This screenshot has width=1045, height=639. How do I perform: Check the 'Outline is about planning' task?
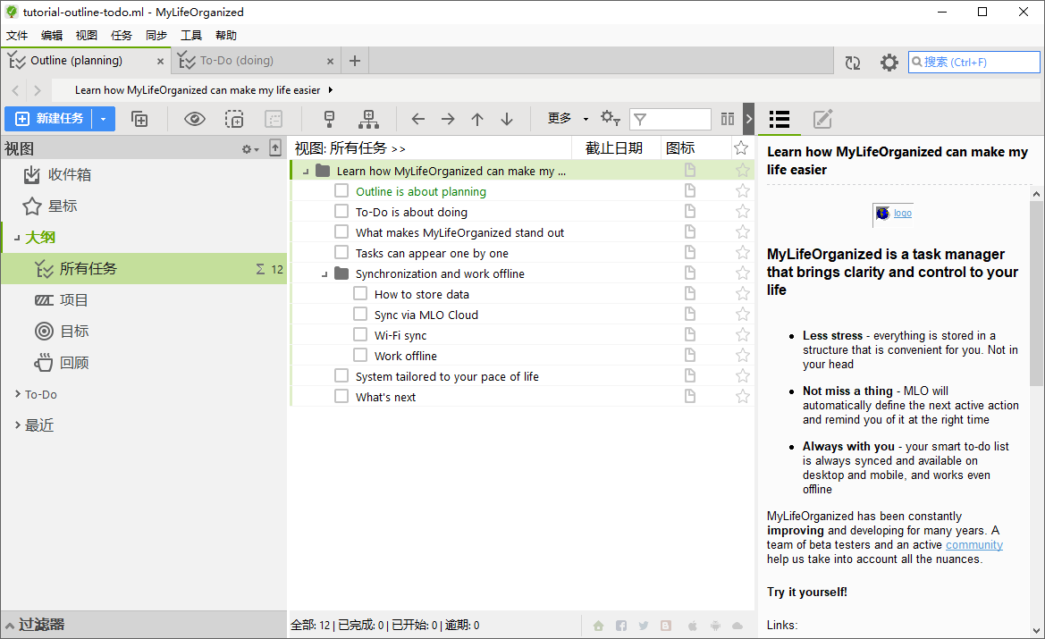(x=341, y=191)
